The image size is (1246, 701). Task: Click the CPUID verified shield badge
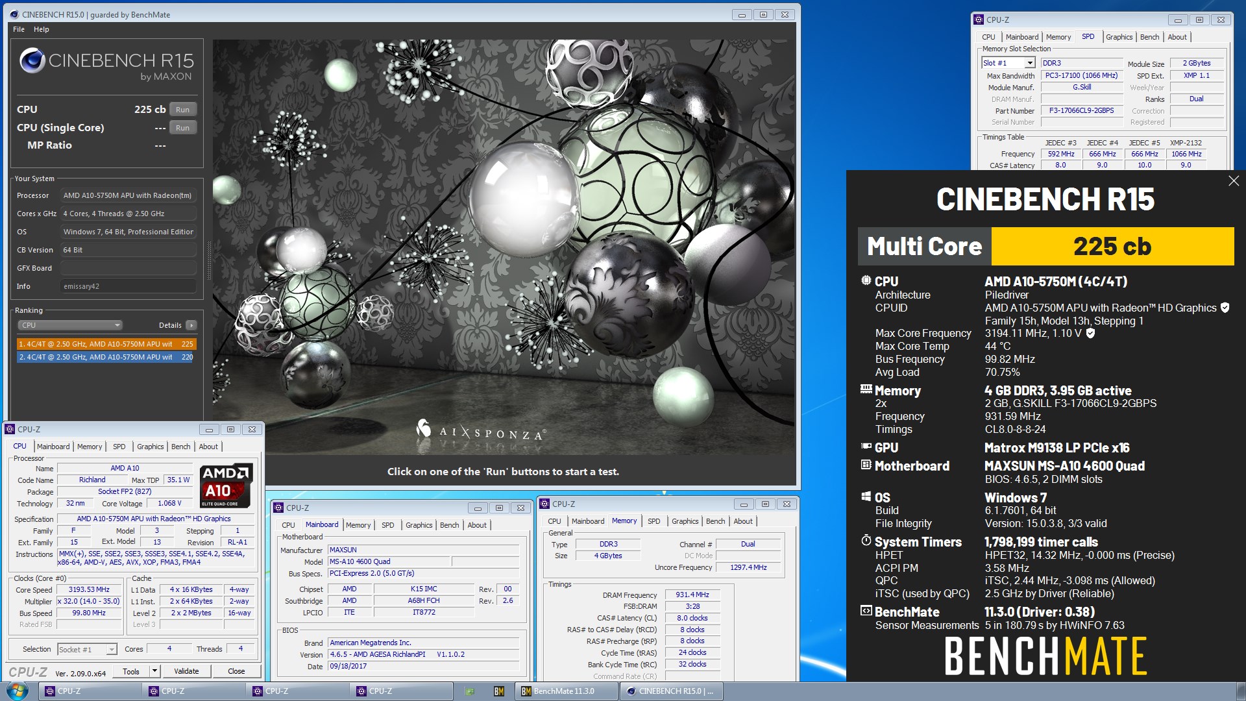[1225, 308]
